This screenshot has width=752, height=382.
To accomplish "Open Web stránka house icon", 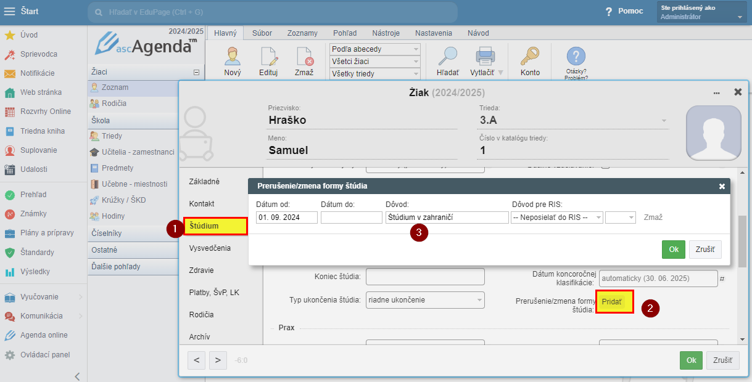I will pos(10,92).
